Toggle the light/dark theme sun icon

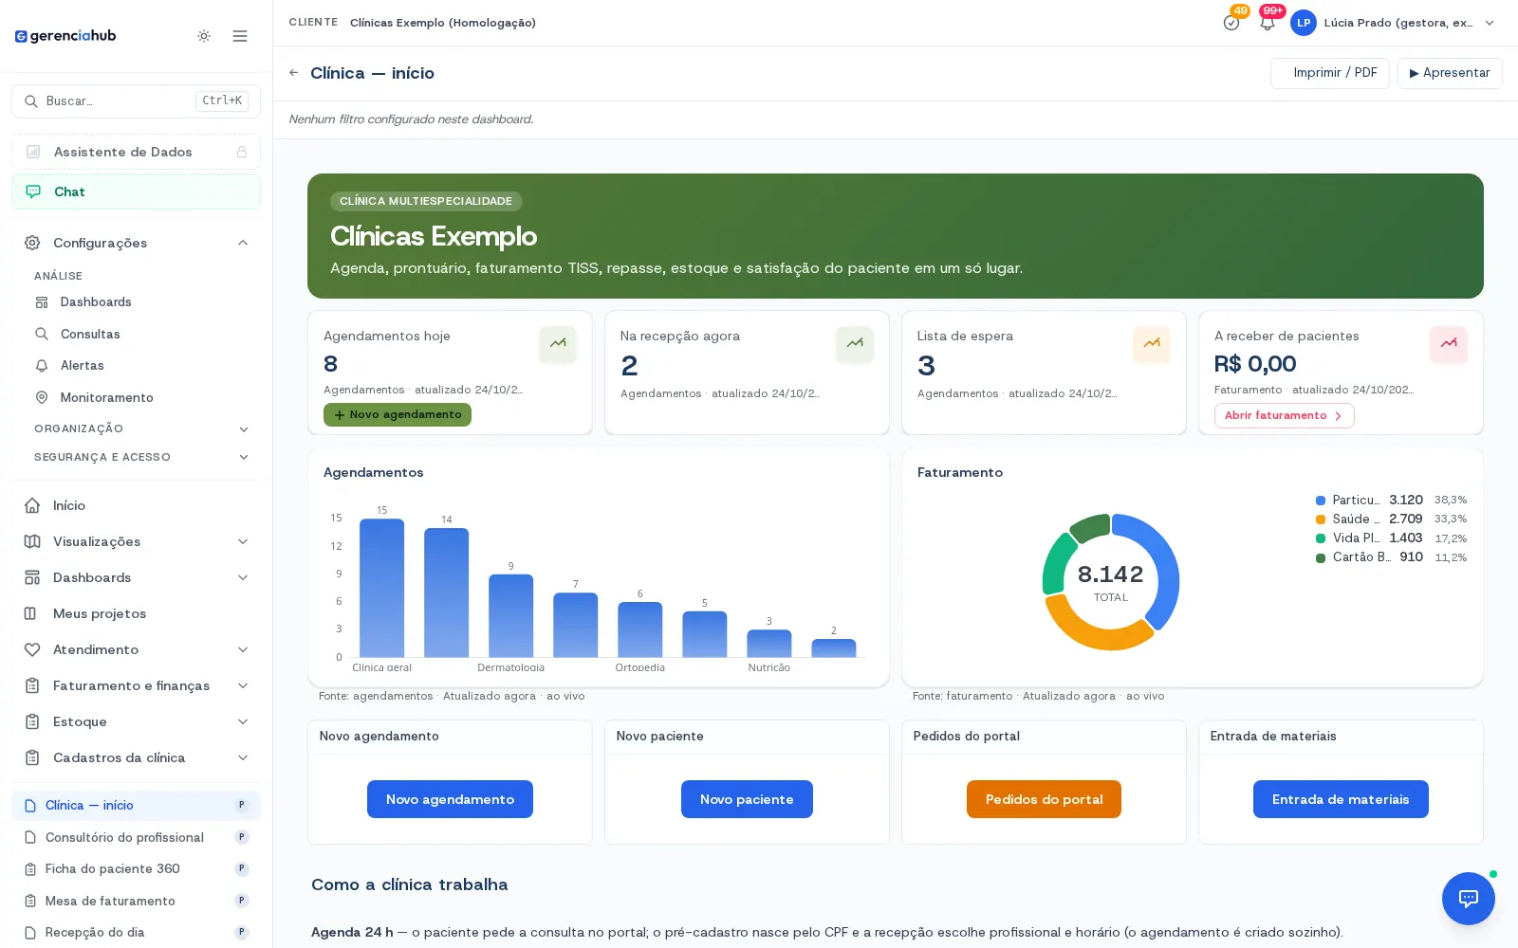(204, 36)
